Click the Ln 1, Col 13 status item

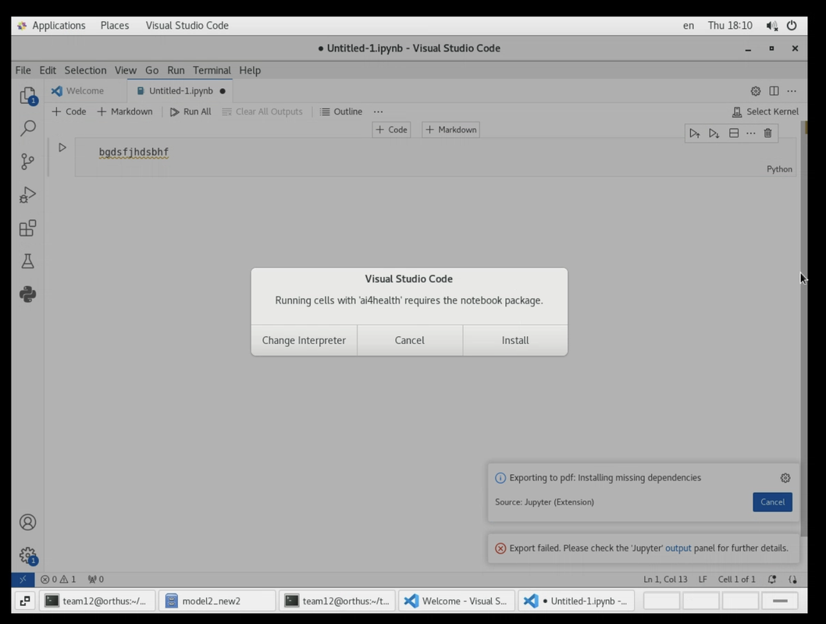665,580
